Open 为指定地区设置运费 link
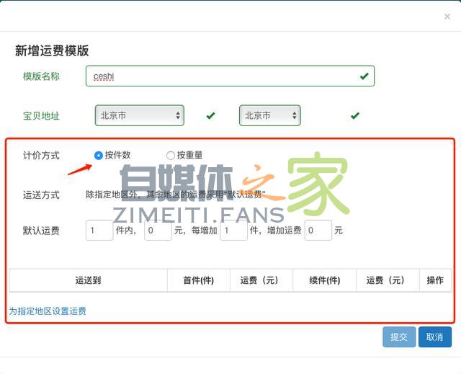This screenshot has height=374, width=461. 48,311
